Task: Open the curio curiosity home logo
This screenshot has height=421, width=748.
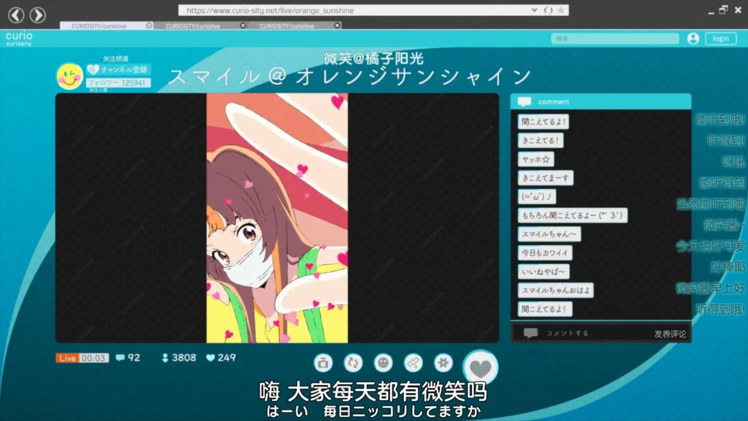Action: [19, 39]
